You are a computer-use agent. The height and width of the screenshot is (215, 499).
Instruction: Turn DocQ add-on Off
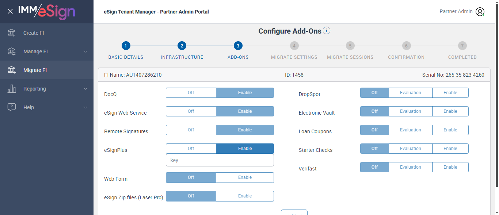[191, 93]
